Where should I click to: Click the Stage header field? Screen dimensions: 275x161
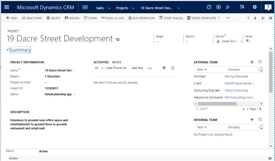(x=167, y=39)
